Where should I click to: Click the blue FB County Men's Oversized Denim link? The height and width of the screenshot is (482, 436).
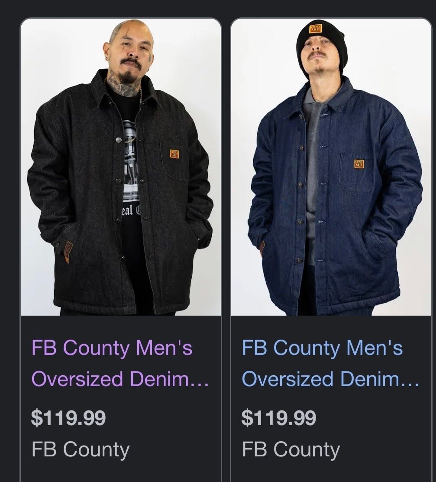coord(330,363)
